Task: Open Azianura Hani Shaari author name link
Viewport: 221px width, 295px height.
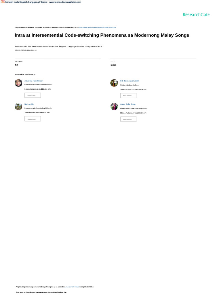Action: [x=34, y=81]
